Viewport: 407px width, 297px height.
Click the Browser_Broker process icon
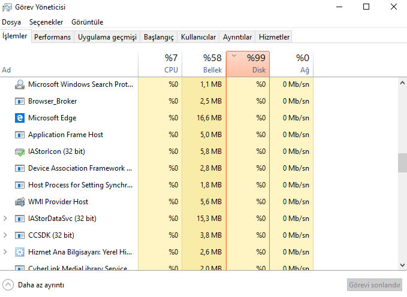pos(20,101)
